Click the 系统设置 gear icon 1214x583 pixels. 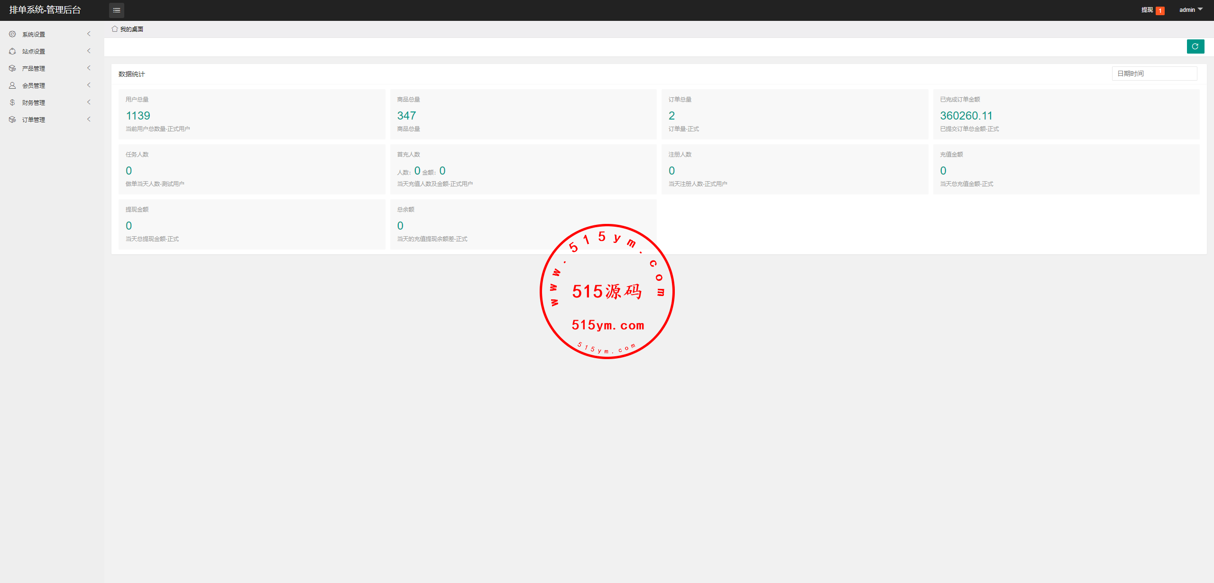click(12, 34)
